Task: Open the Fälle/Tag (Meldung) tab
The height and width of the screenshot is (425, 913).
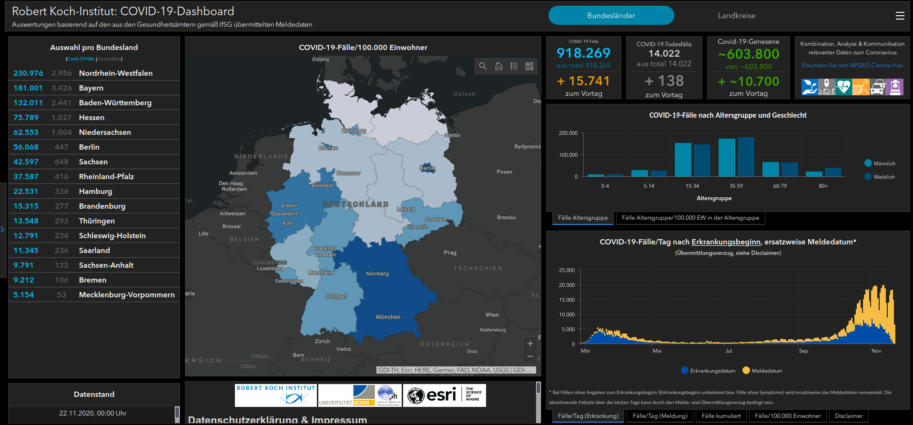Action: 660,416
